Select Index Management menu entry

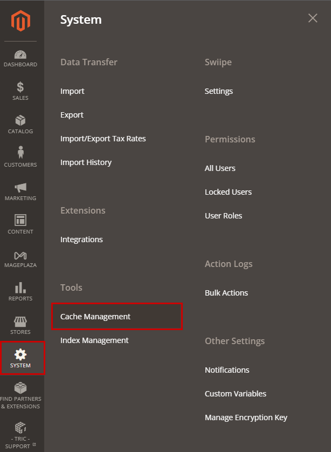94,340
